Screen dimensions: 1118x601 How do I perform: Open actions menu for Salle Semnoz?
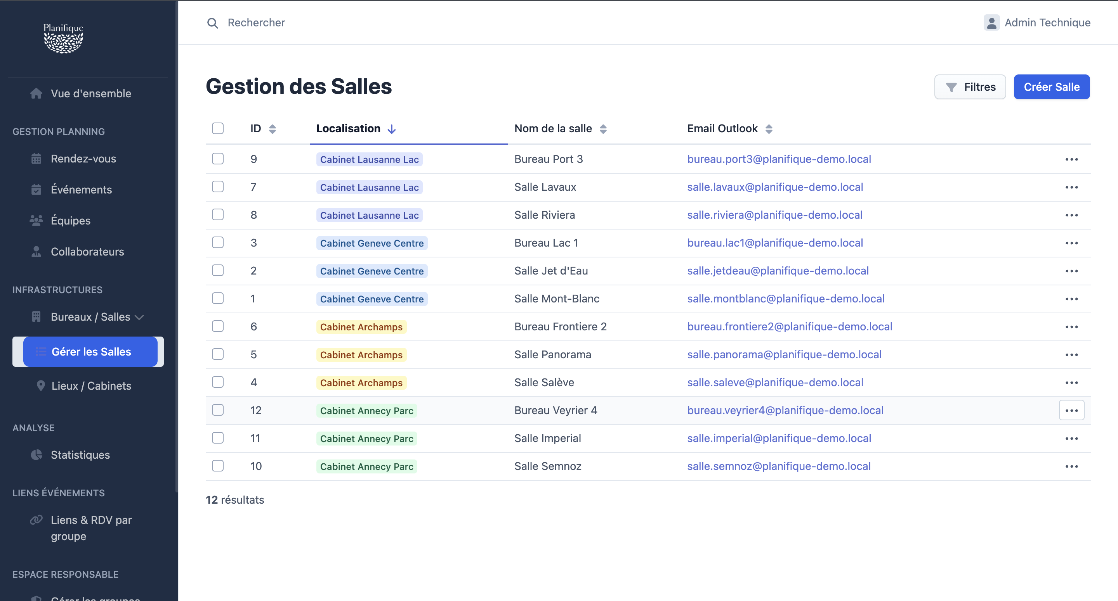tap(1071, 466)
